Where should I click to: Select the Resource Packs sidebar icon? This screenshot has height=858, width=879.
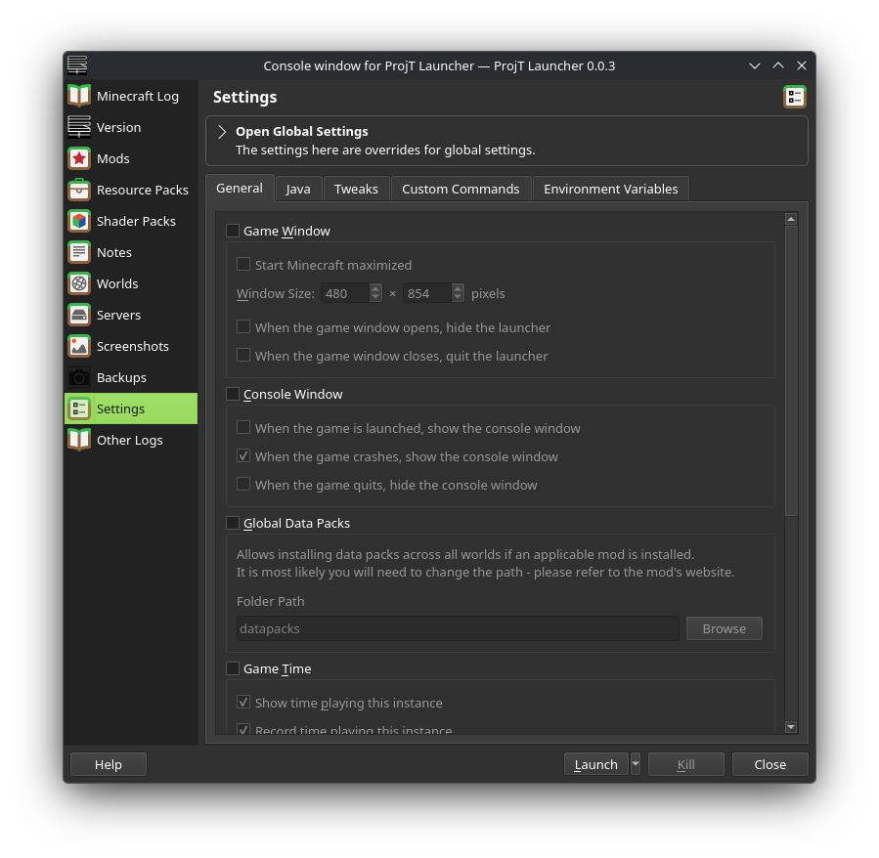79,189
